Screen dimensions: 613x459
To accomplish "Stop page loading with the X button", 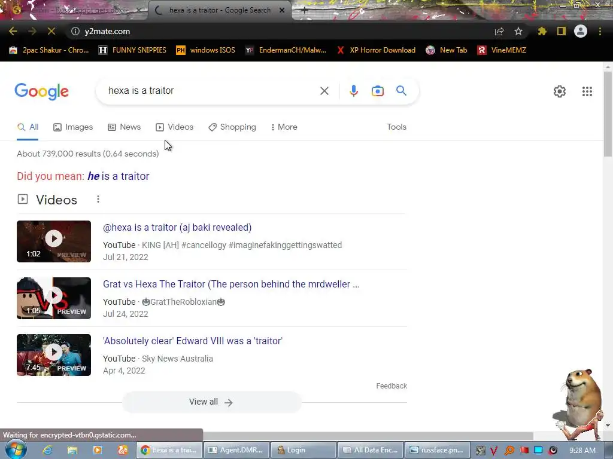I will tap(51, 31).
